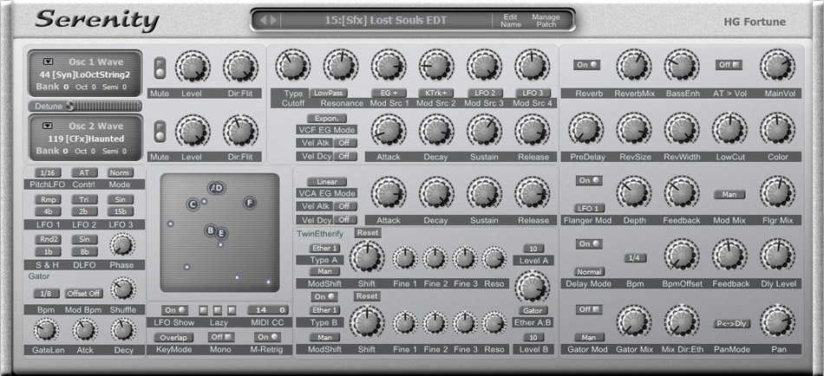Click the VCA Release knob
Viewport: 824px width, 376px height.
click(533, 193)
